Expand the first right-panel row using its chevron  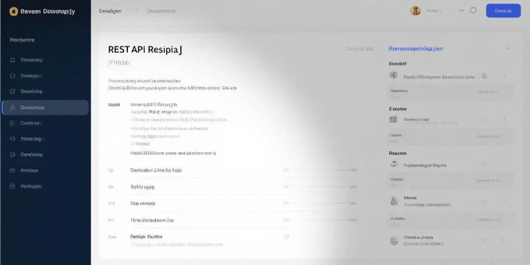click(504, 76)
